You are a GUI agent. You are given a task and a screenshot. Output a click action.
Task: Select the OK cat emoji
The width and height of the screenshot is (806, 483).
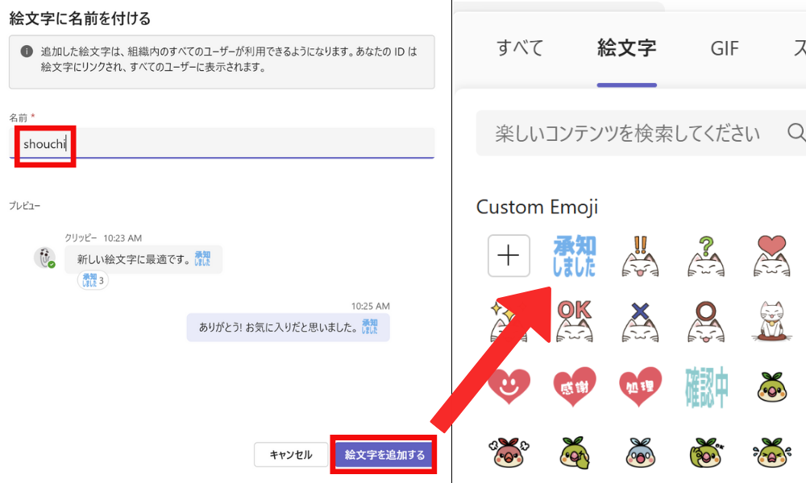[574, 322]
